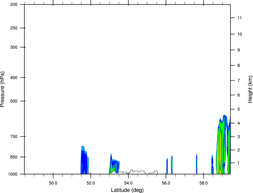Click the 6 km height label
The image size is (253, 193).
238,95
